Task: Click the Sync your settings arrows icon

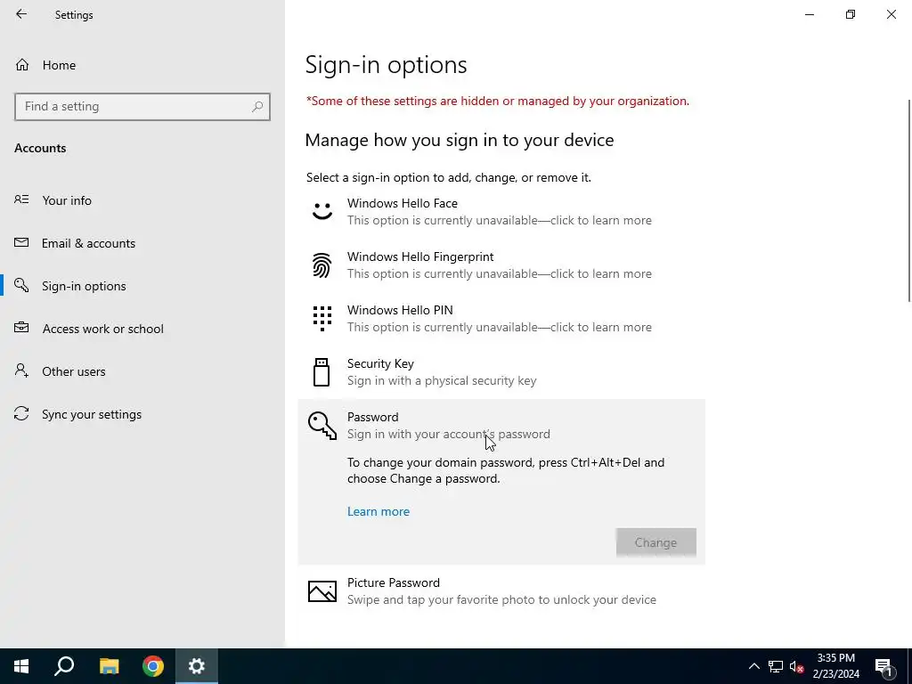Action: tap(21, 413)
